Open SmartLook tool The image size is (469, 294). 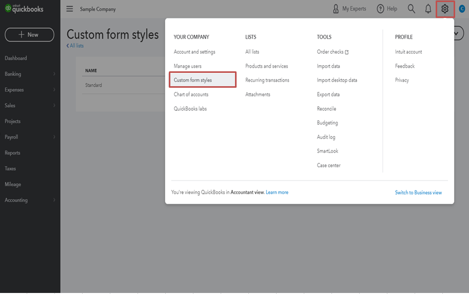327,151
